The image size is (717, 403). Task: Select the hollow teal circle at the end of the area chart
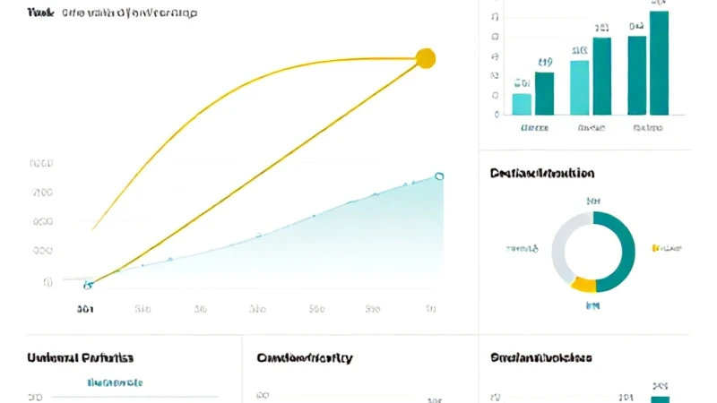439,176
